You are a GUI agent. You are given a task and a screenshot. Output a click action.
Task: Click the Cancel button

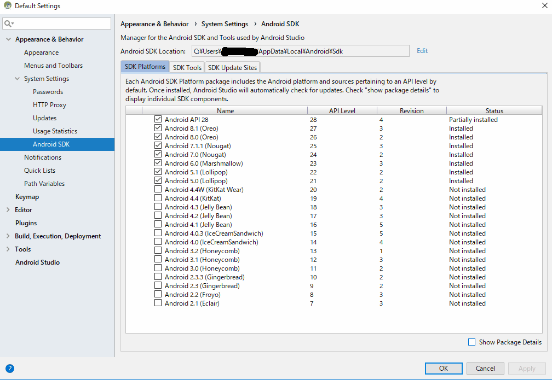tap(485, 369)
